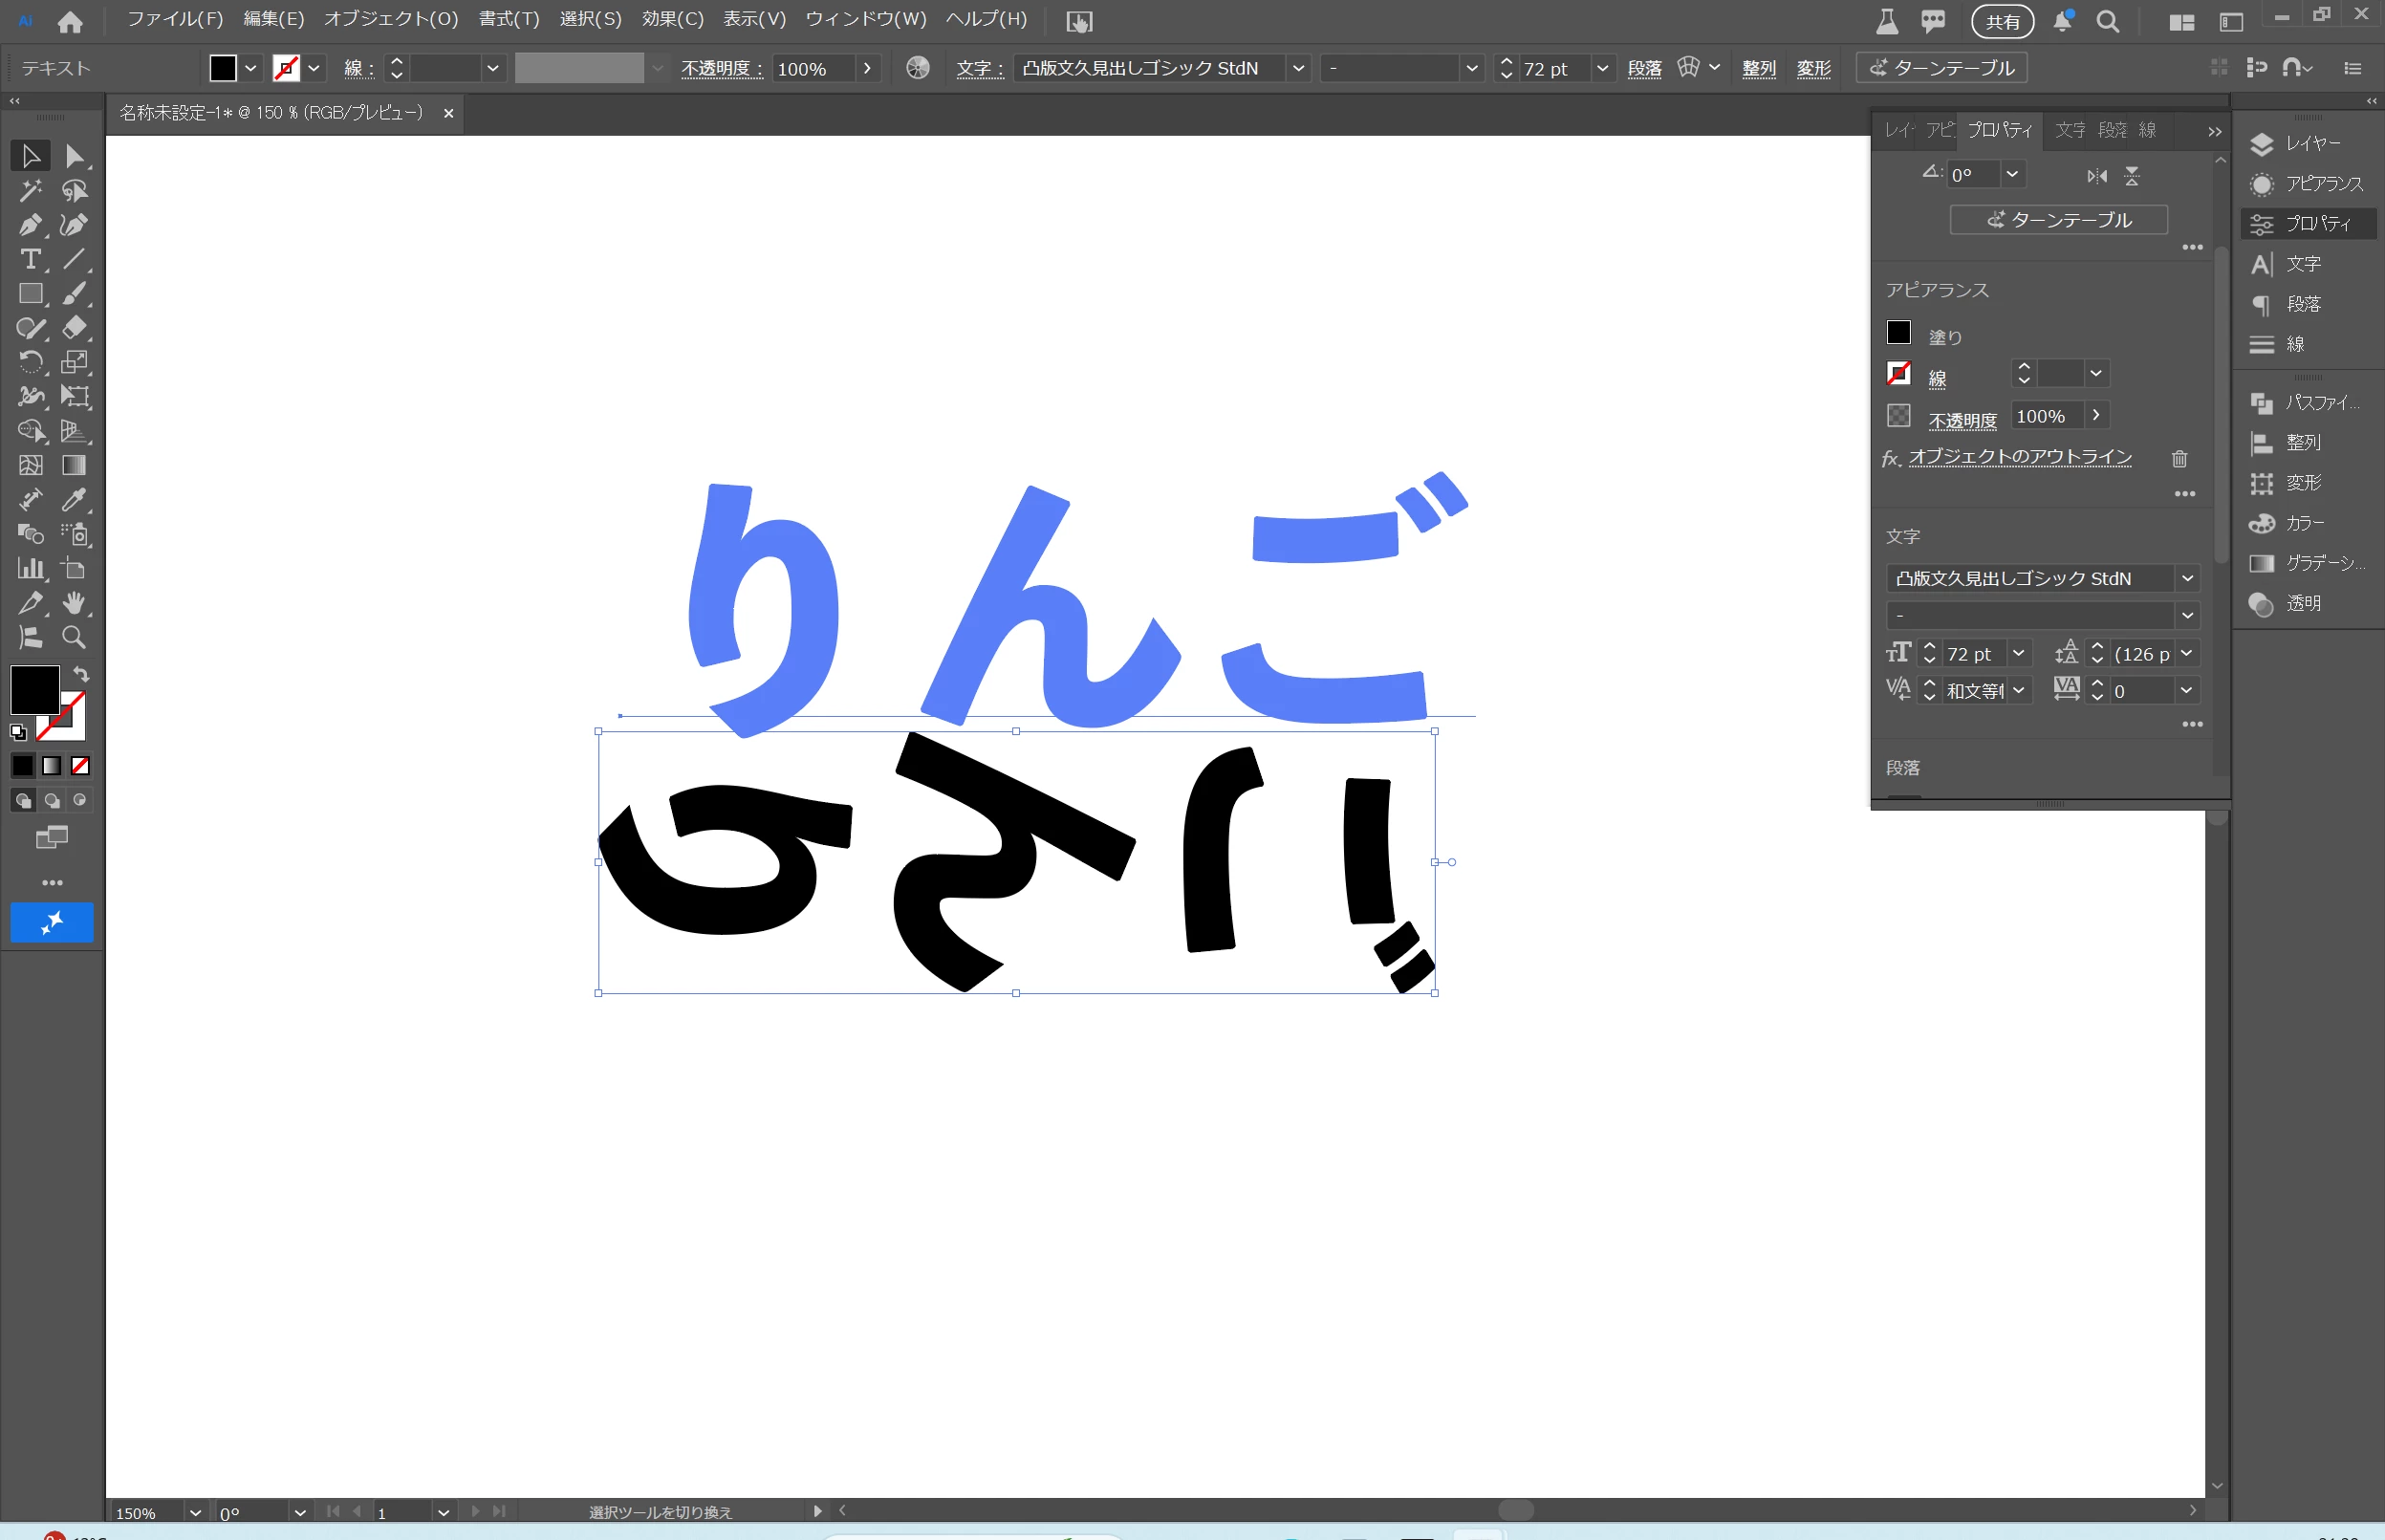
Task: Select the Pen tool
Action: pos(30,225)
